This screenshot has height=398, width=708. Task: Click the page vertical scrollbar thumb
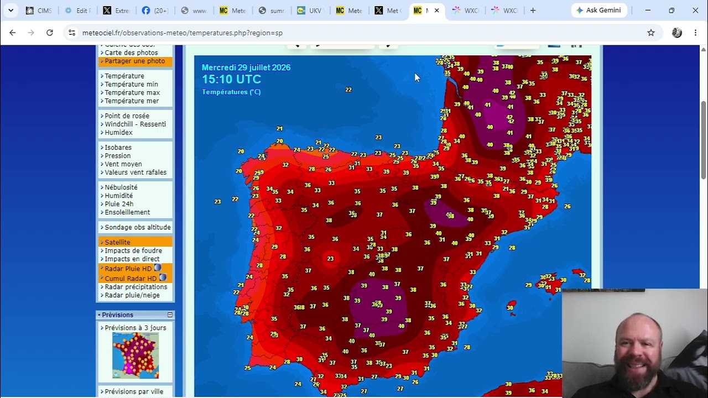click(x=704, y=140)
